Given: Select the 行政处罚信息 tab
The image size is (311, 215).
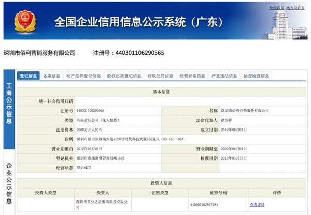Looking at the screenshot, I should [160, 76].
